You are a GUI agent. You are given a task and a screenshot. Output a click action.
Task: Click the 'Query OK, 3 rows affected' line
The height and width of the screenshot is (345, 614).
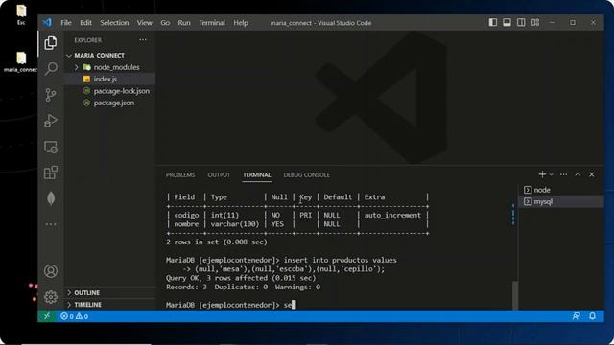click(241, 278)
